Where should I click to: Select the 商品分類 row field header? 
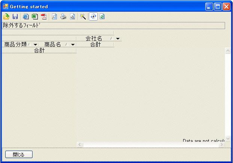click(x=21, y=44)
